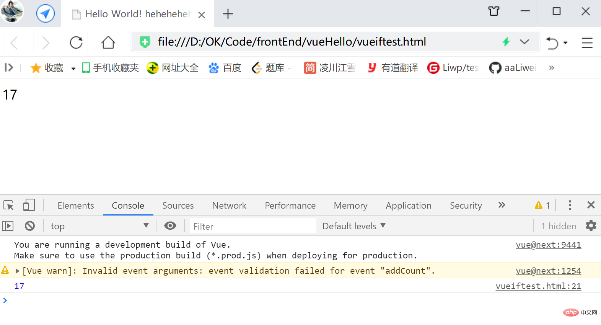Click the 收藏 star favorites button

(x=47, y=68)
